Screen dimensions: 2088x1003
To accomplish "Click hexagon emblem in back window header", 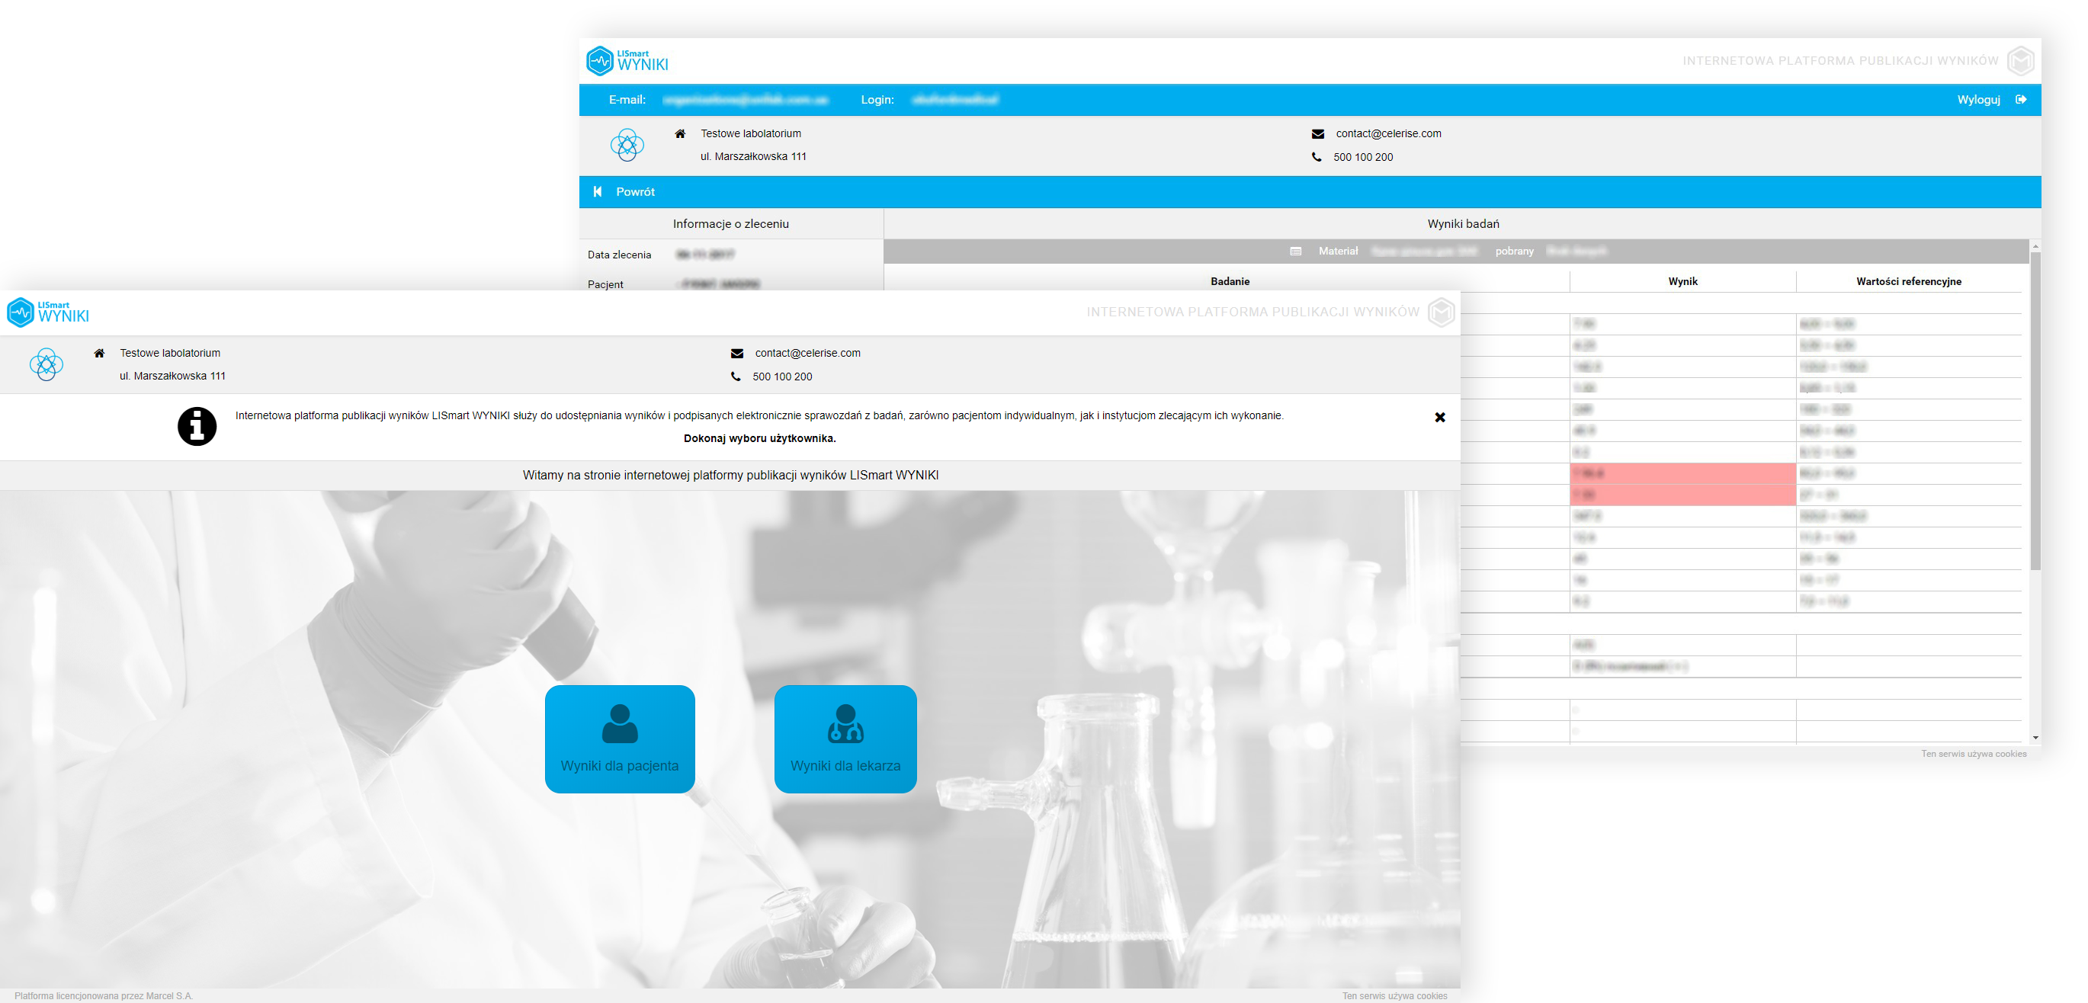I will [2021, 61].
